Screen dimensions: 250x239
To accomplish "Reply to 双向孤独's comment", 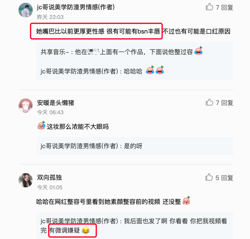I will [227, 178].
